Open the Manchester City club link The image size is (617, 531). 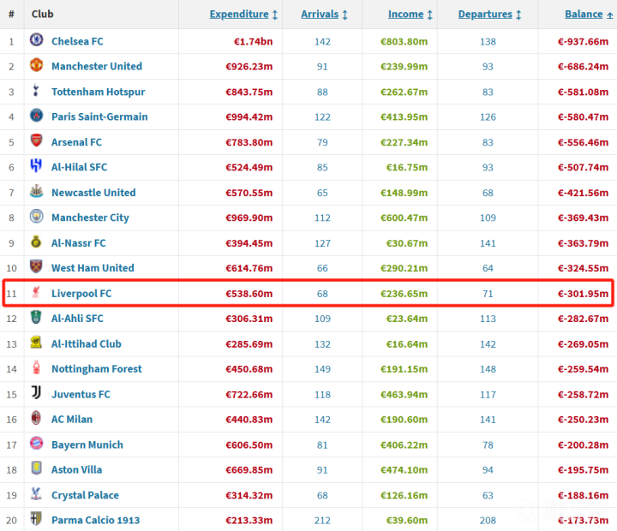pos(90,218)
